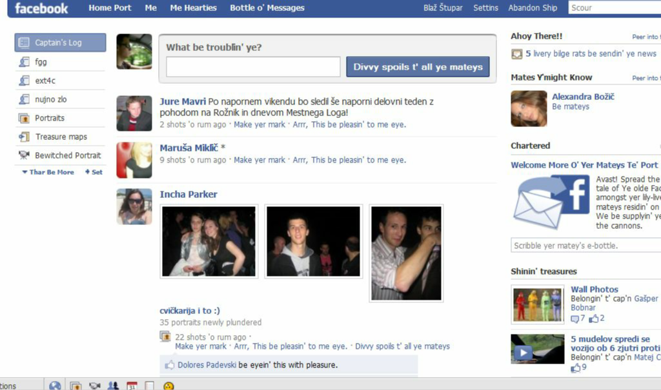Click Alexandra Božič's portrait thumbnail
The image size is (661, 390).
[x=529, y=109]
